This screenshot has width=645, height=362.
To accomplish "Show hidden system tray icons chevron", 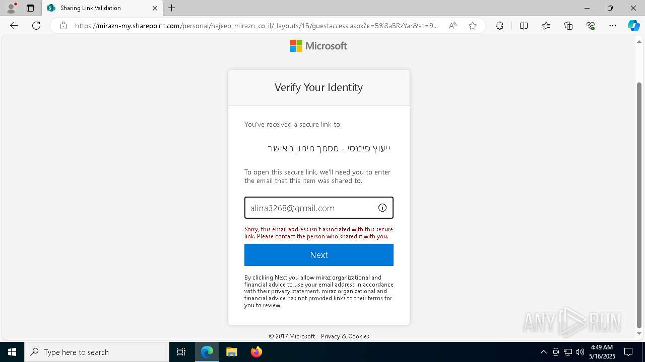I will [543, 352].
